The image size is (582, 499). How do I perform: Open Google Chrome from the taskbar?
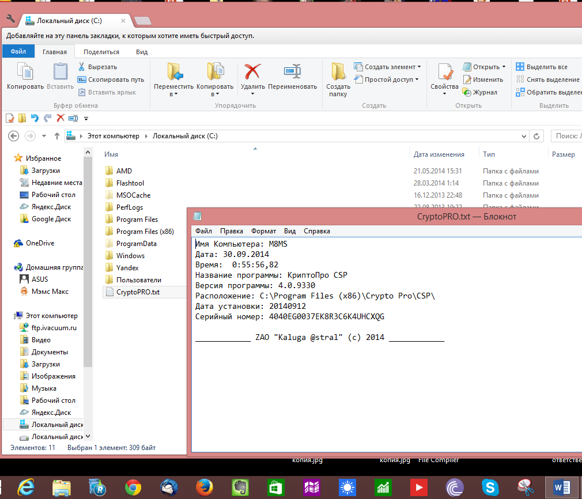[x=133, y=487]
